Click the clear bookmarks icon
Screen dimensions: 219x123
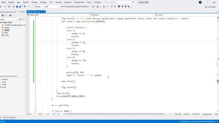(x=128, y=6)
